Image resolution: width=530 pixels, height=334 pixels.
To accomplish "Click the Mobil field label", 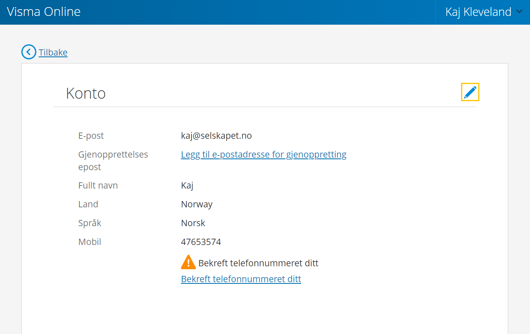I will [89, 242].
